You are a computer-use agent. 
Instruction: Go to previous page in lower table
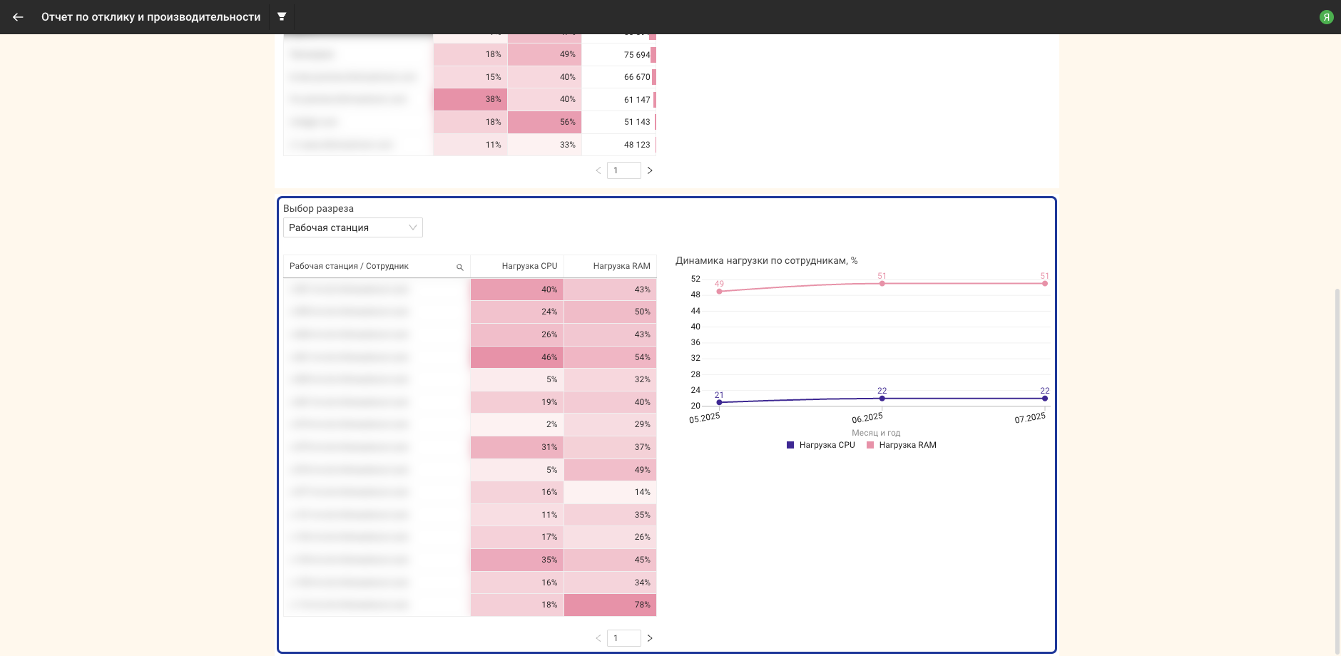598,638
